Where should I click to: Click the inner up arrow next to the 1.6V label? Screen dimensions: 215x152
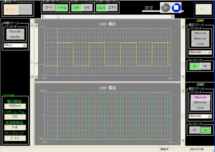click(36, 26)
